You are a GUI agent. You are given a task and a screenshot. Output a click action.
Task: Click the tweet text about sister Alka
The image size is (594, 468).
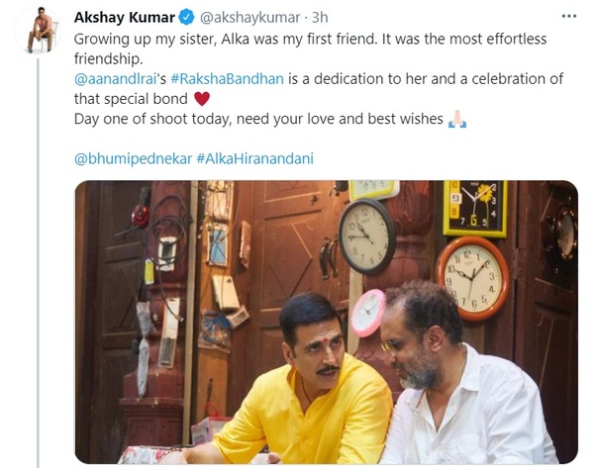(x=310, y=48)
